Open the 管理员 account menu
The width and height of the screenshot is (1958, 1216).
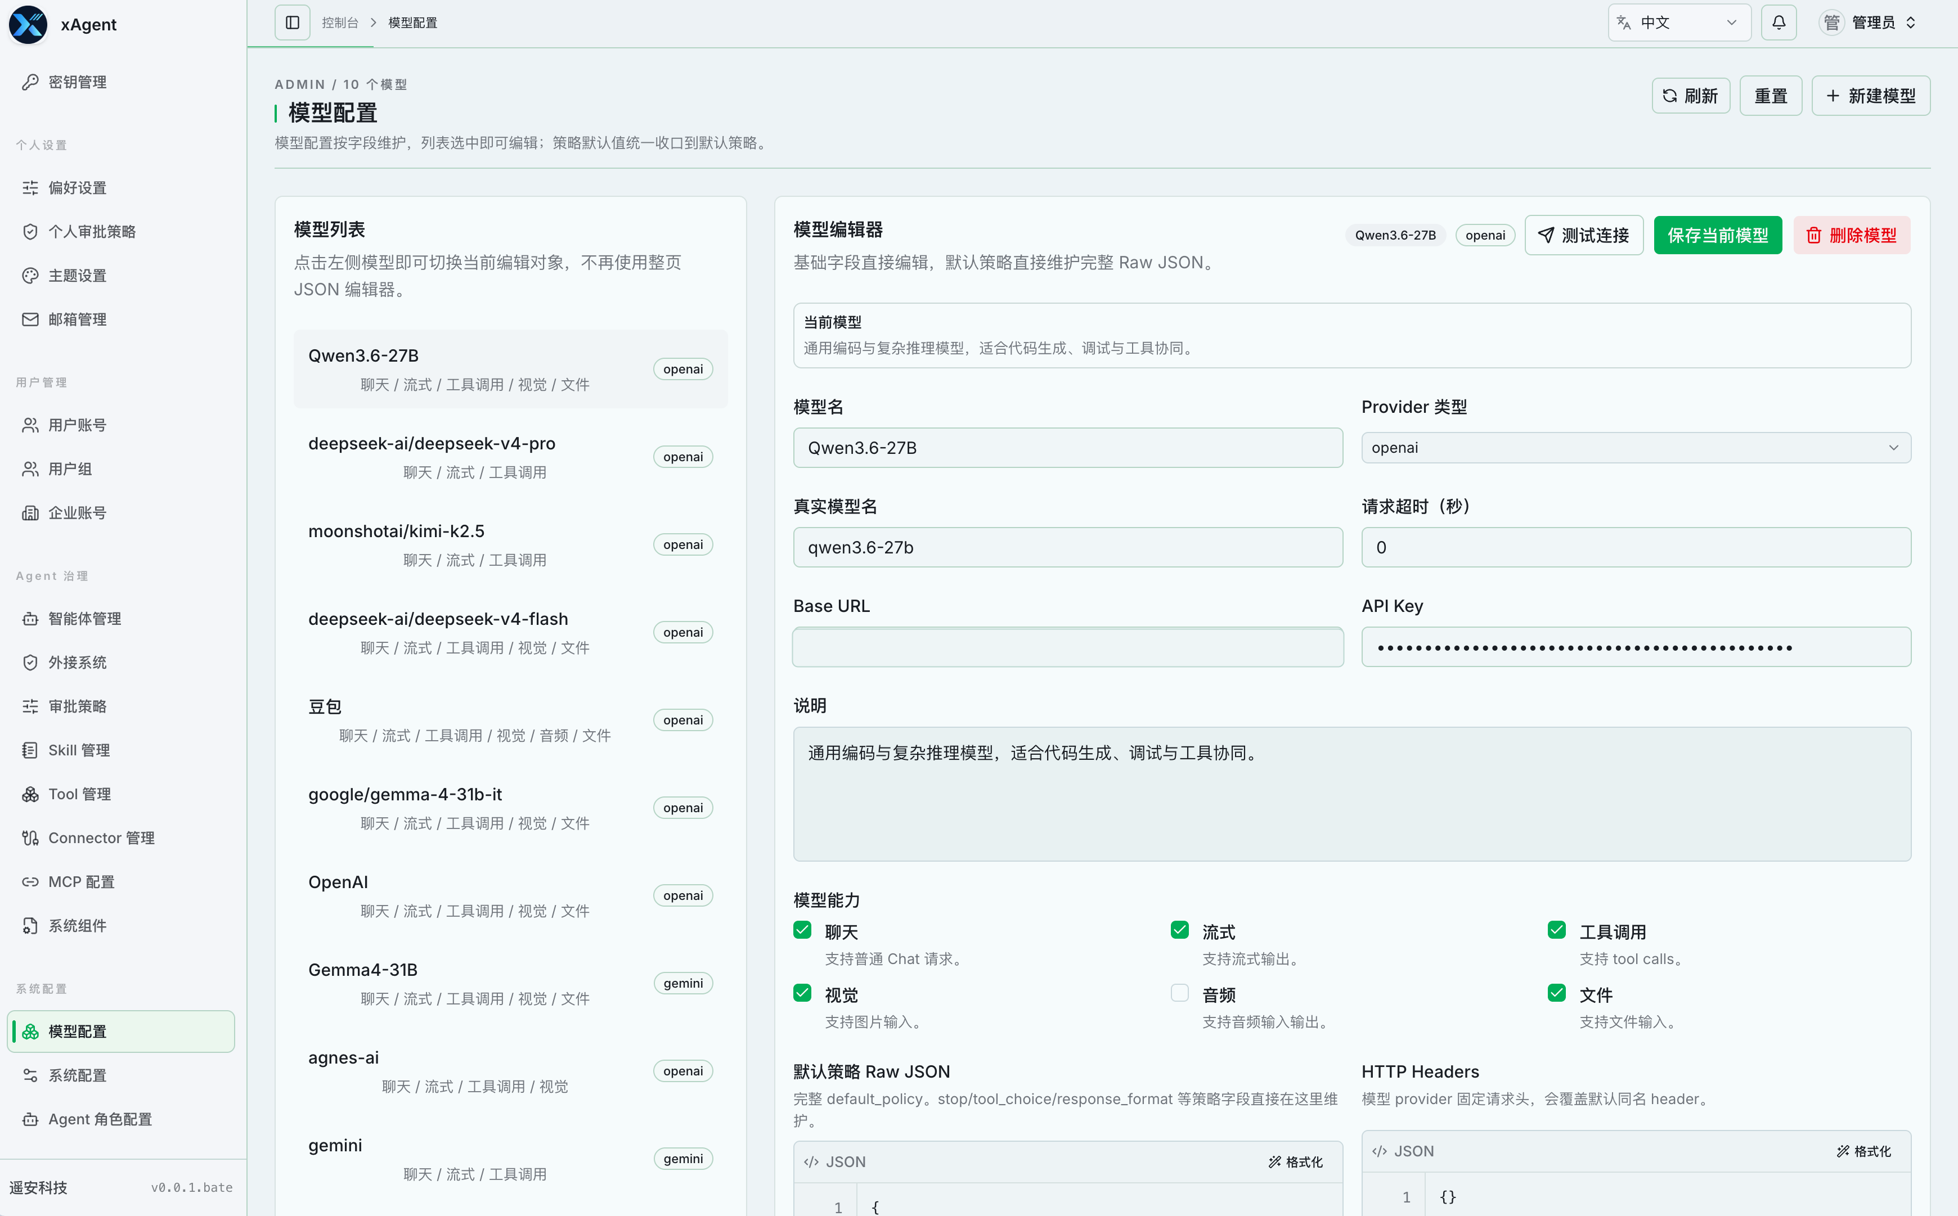click(x=1868, y=22)
